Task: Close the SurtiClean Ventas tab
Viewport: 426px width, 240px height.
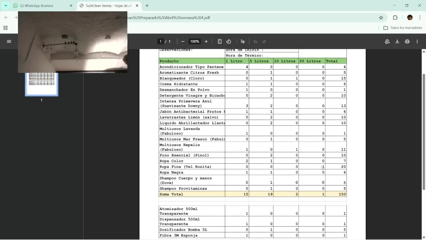Action: point(137,6)
